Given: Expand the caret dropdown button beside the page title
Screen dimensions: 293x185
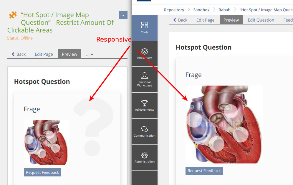Looking at the screenshot, I should (x=123, y=15).
